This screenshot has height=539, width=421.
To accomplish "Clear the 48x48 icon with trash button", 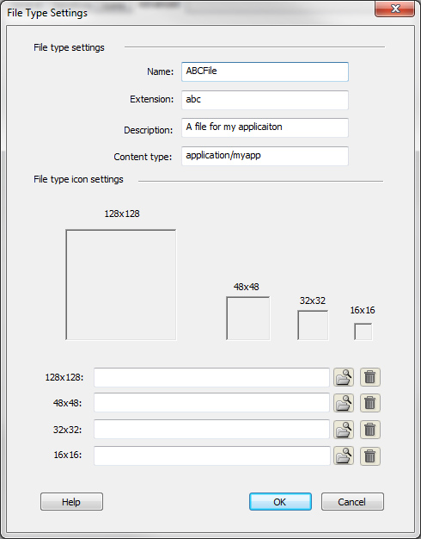I will point(369,403).
